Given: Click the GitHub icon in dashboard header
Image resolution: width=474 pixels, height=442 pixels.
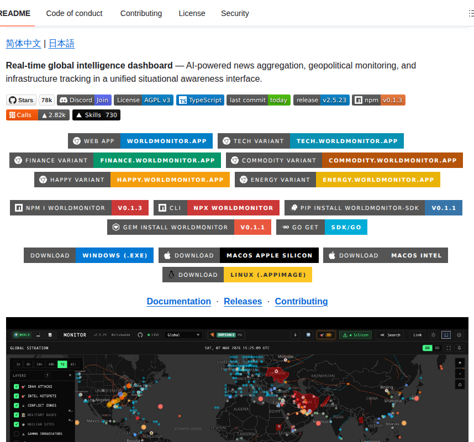Looking at the screenshot, I should point(140,335).
